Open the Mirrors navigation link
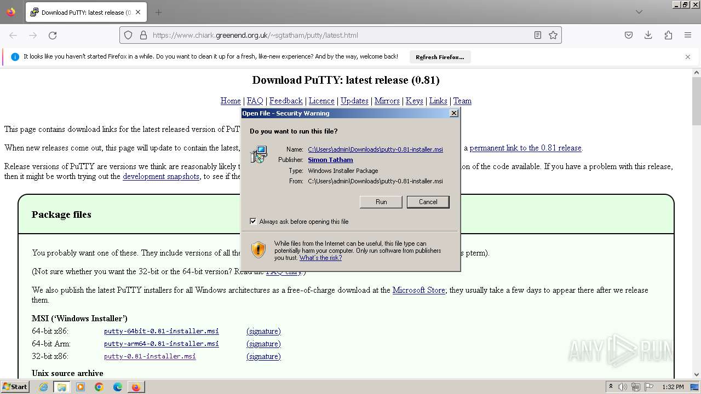 coord(387,101)
